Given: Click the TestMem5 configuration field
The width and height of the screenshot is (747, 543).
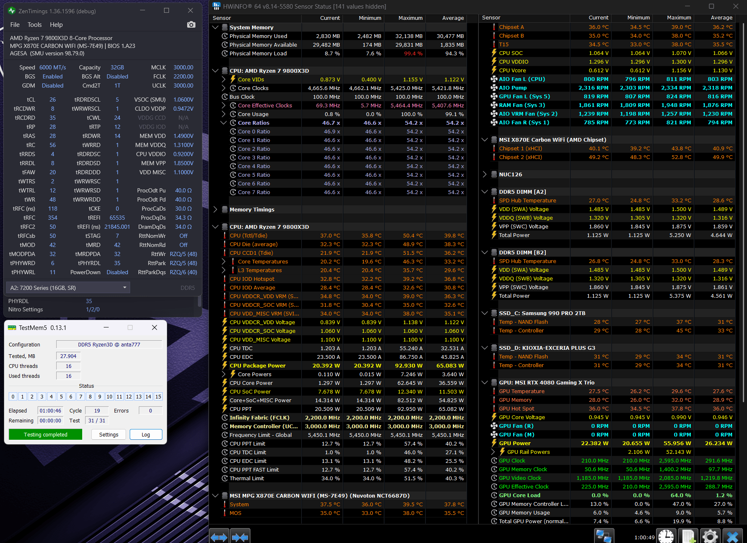Looking at the screenshot, I should click(109, 344).
